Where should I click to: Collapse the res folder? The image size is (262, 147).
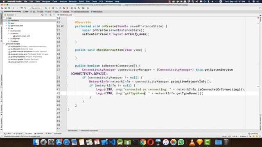[7, 28]
